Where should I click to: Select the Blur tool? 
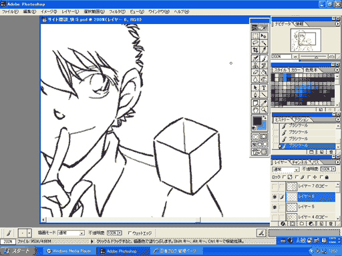pos(255,79)
